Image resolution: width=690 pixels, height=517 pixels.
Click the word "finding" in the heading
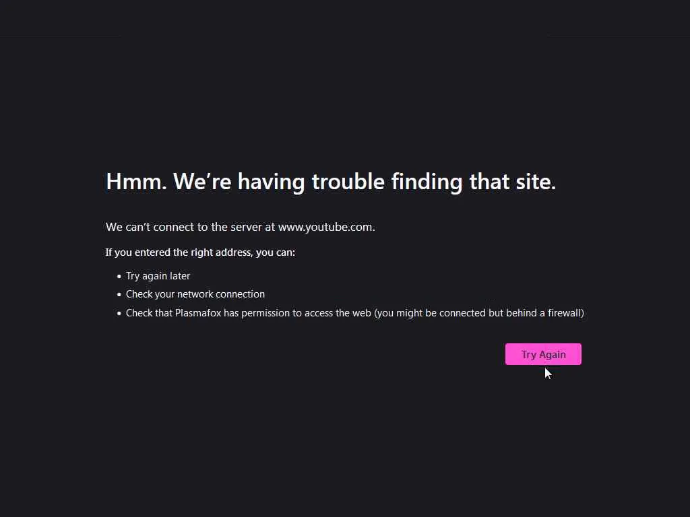point(427,182)
